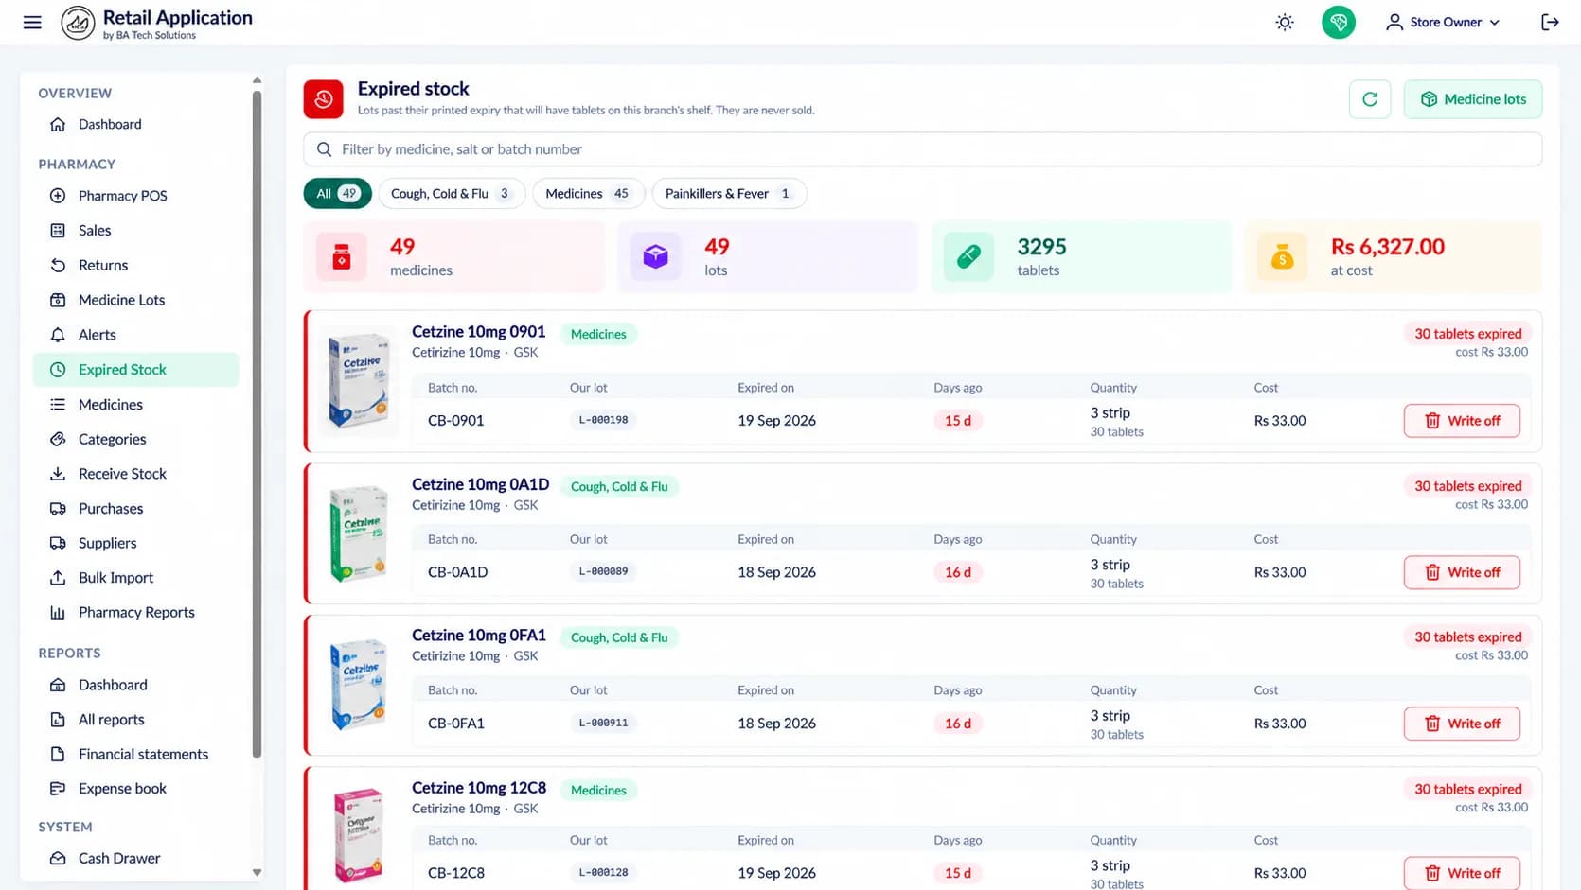Open Cash Drawer in the sidebar

(135, 859)
